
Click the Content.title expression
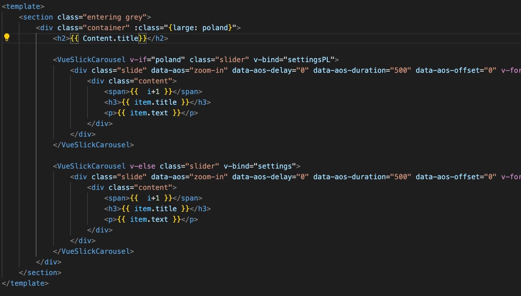click(111, 38)
